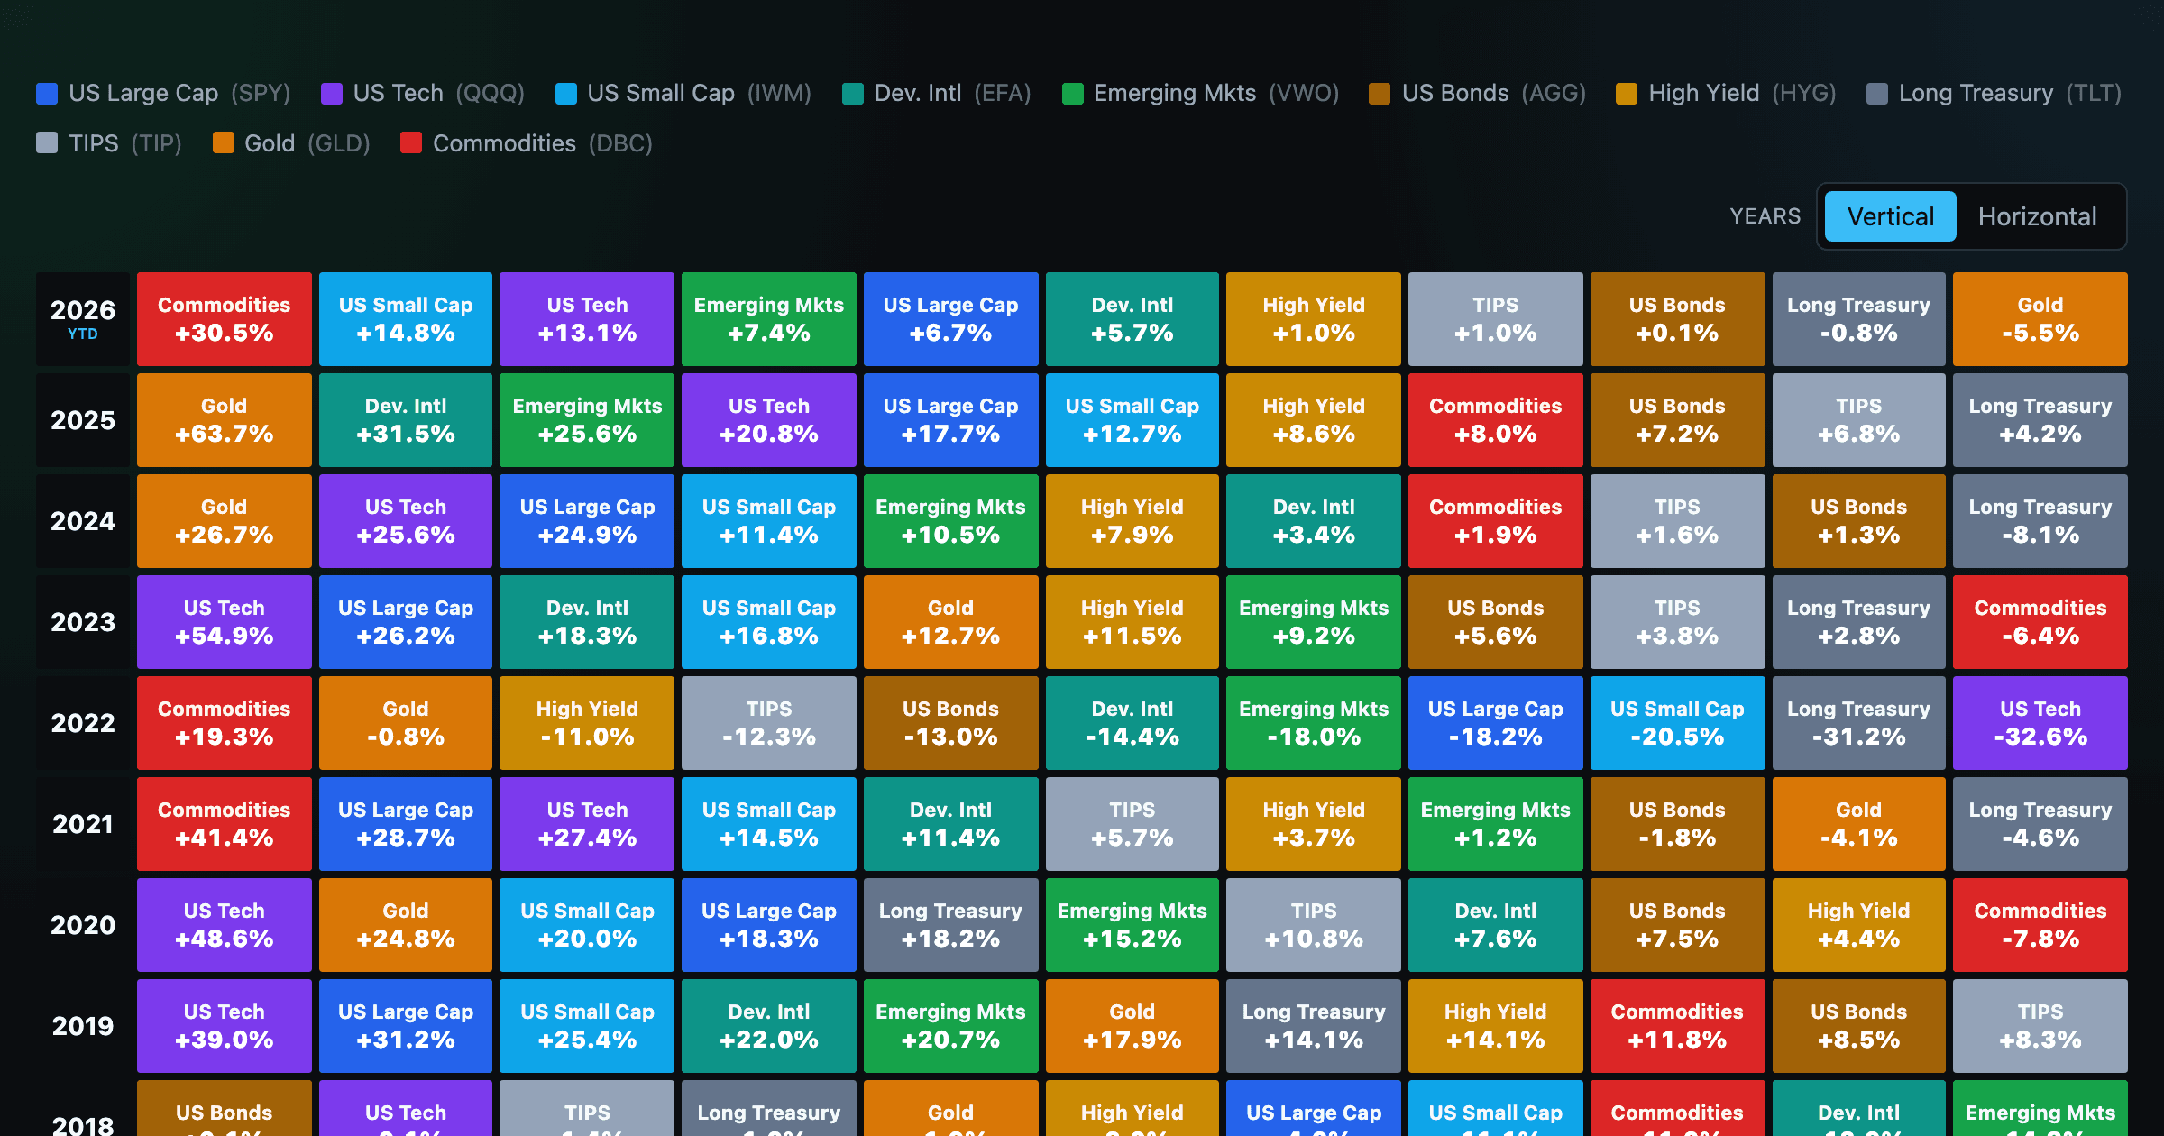Click the US Large Cap blue legend swatch

tap(47, 94)
